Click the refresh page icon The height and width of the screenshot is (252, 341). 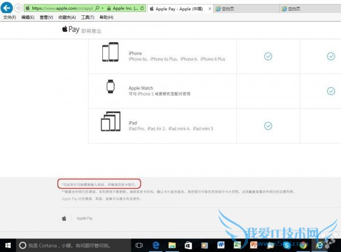click(142, 9)
